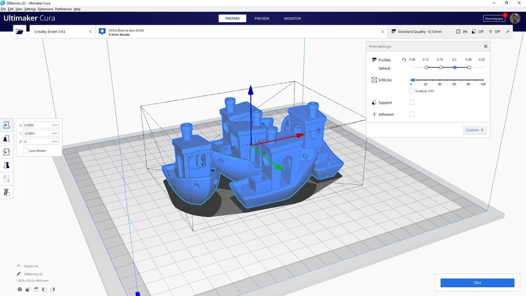Select the 0.16 layer height profile

(x=441, y=67)
